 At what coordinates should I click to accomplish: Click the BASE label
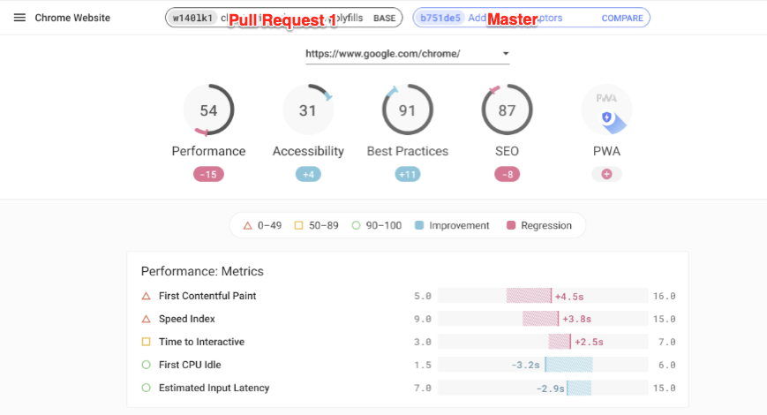coord(385,19)
